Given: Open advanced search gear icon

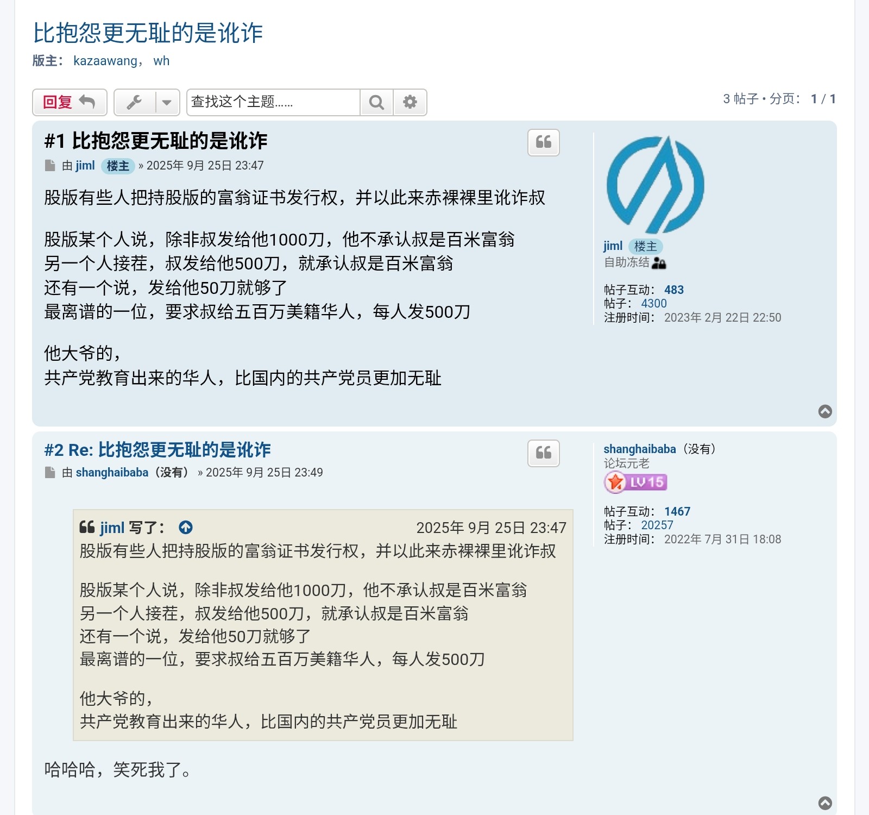Looking at the screenshot, I should click(x=410, y=102).
